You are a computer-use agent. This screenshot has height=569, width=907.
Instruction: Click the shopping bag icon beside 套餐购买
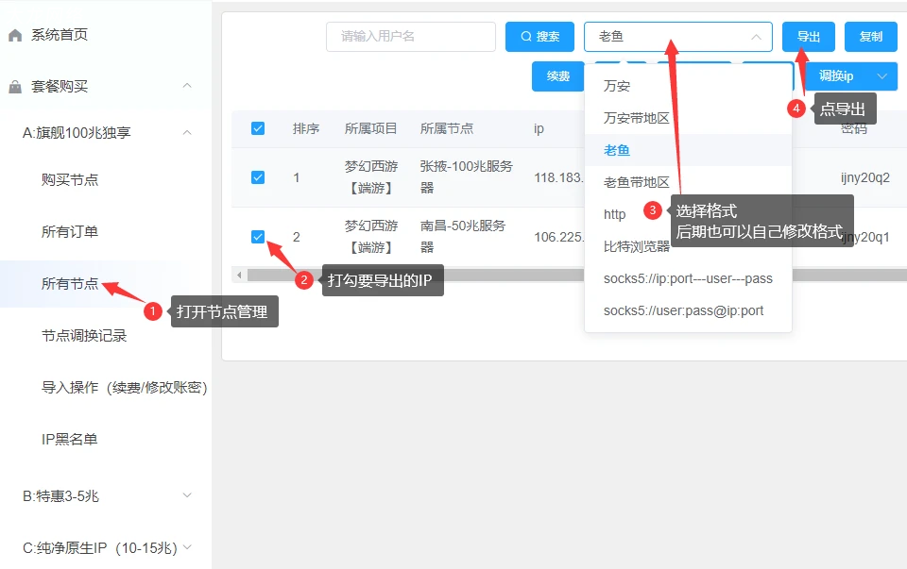click(15, 87)
